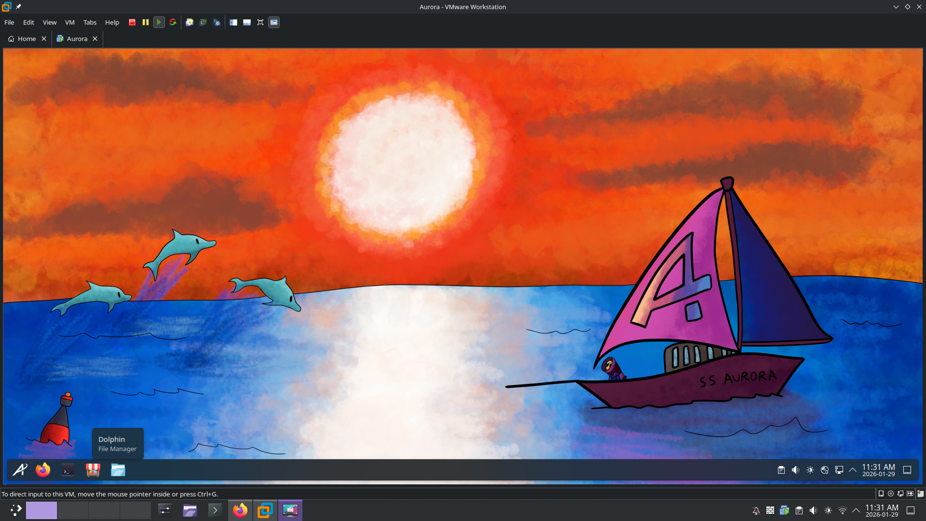Viewport: 926px width, 521px height.
Task: Revert VM to the previous snapshot
Action: pyautogui.click(x=203, y=22)
